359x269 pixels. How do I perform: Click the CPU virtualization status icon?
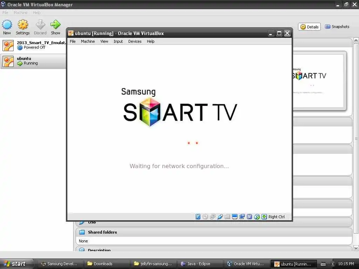click(250, 216)
